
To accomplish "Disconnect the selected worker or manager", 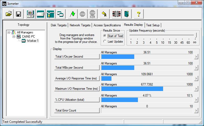I will click(x=117, y=14).
